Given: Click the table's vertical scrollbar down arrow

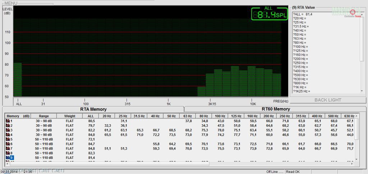Looking at the screenshot, I should (x=356, y=159).
